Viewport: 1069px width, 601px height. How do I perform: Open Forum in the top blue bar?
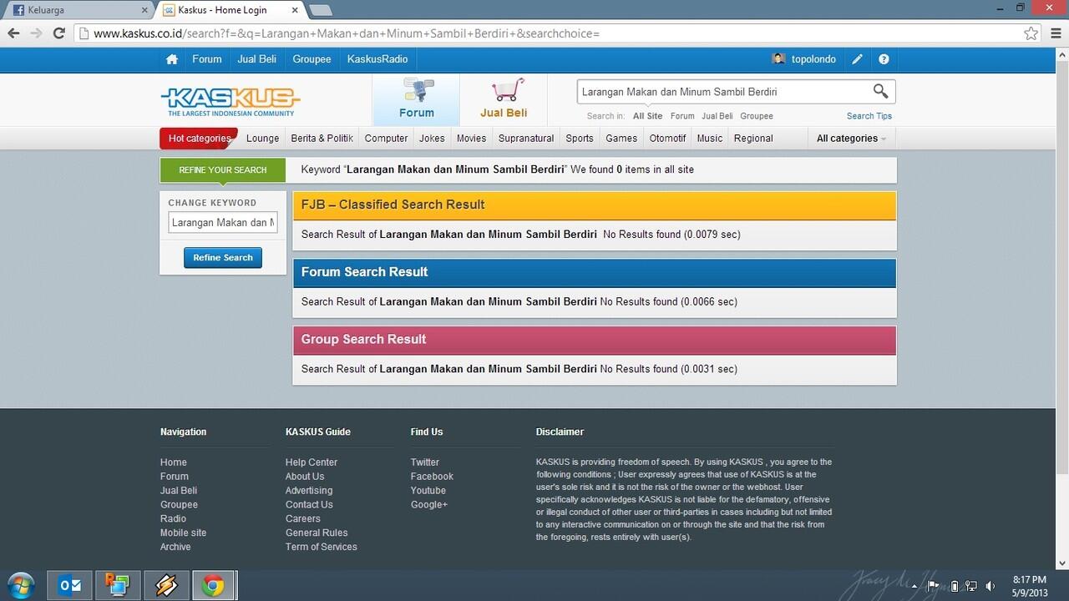click(x=207, y=59)
